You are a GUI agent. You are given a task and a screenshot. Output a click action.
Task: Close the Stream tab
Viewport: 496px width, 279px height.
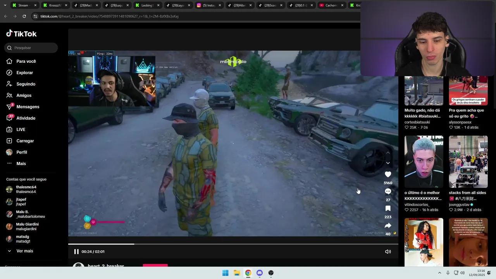tap(35, 5)
